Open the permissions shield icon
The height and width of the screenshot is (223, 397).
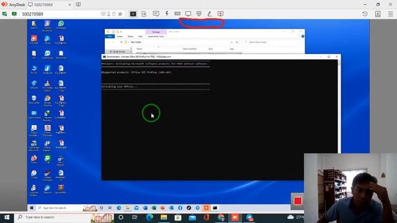point(199,14)
